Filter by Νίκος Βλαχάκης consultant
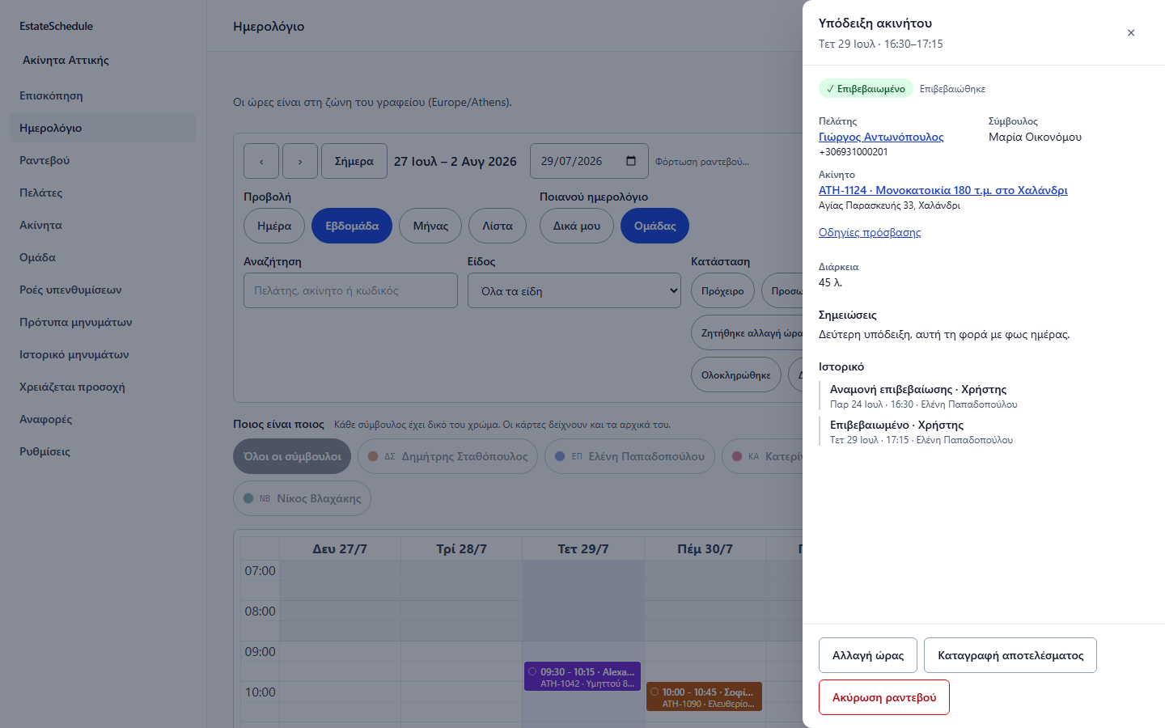The image size is (1165, 728). tap(302, 498)
